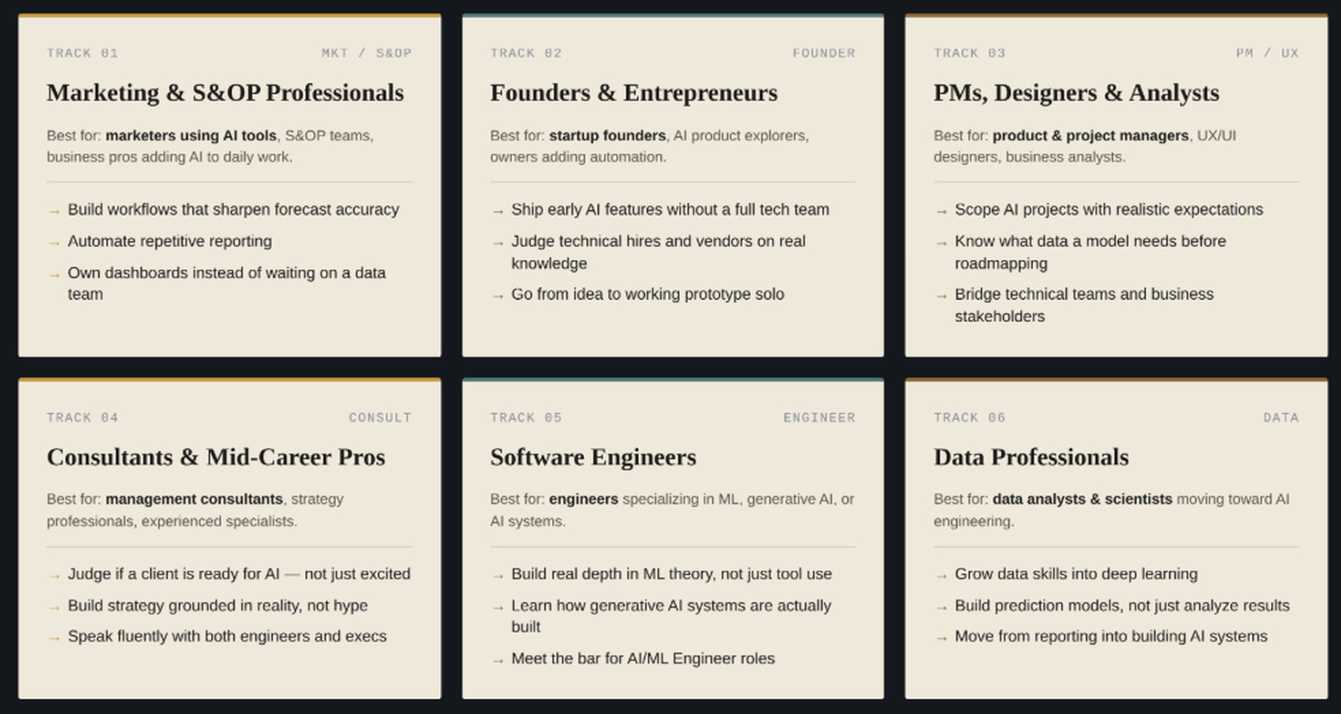
Task: Click arrow beside 'Go from idea to working prototype'
Action: (x=497, y=297)
